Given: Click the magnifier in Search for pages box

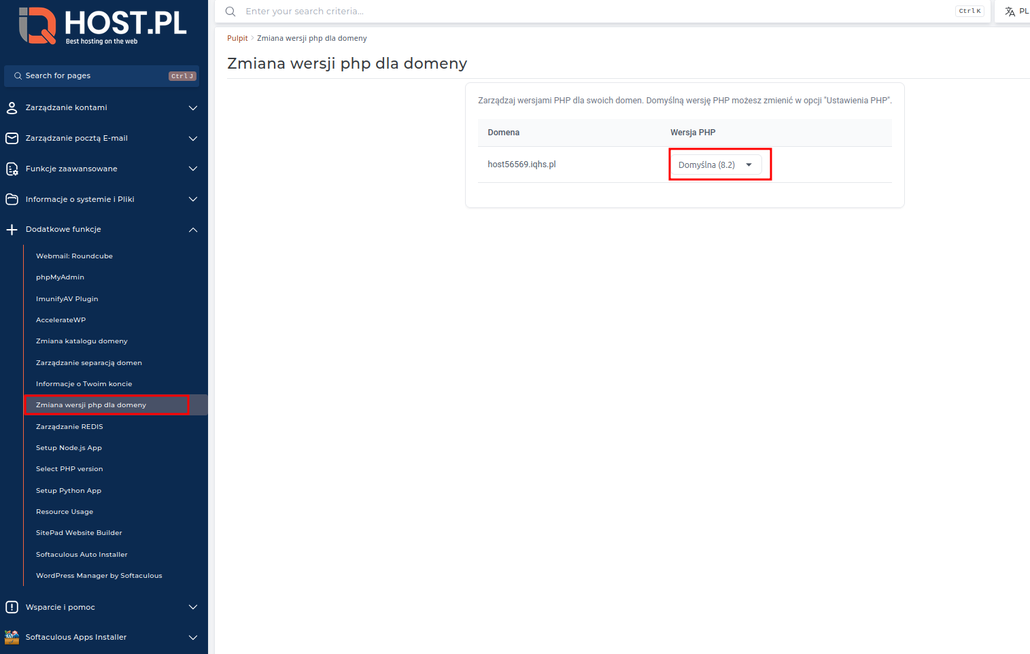Looking at the screenshot, I should pos(17,75).
